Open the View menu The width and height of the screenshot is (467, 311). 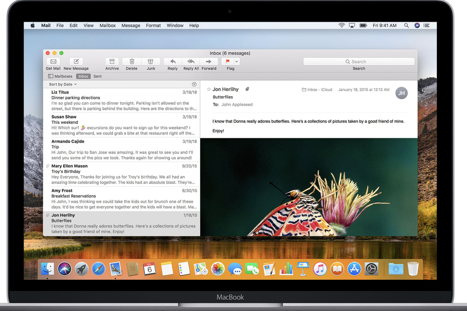click(88, 26)
